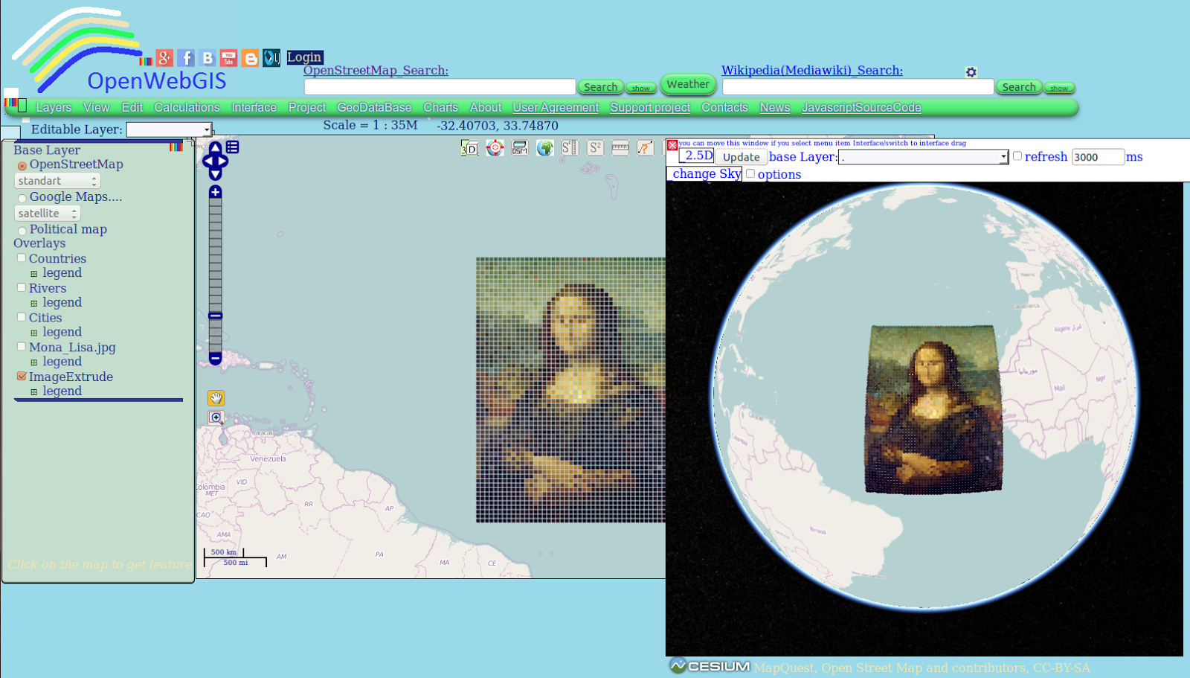Open the Edit menu
The image size is (1190, 678).
coord(132,108)
